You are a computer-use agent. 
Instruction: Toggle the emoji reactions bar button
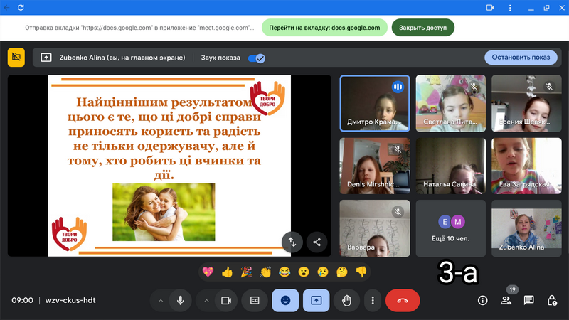285,300
